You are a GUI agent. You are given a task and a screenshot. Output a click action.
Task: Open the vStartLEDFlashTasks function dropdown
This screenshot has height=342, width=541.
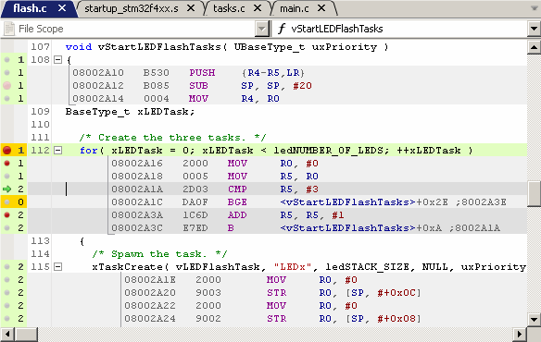534,29
